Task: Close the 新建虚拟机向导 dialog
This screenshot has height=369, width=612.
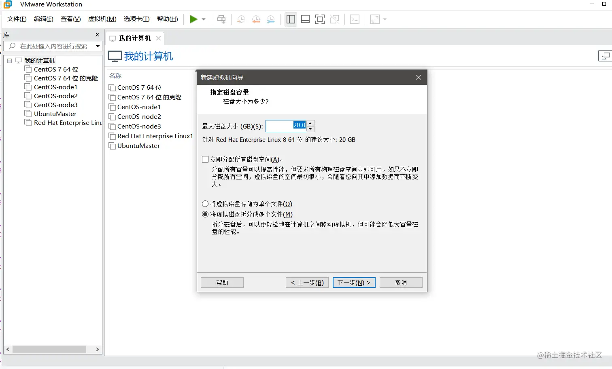Action: click(x=419, y=77)
